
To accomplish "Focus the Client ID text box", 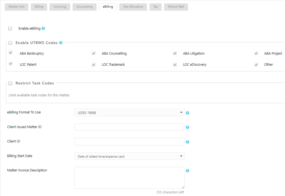I will (x=129, y=142).
